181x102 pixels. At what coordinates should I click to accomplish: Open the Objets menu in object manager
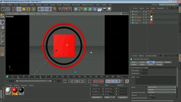(153, 8)
